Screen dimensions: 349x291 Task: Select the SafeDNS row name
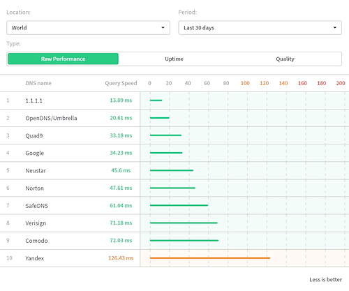[37, 206]
